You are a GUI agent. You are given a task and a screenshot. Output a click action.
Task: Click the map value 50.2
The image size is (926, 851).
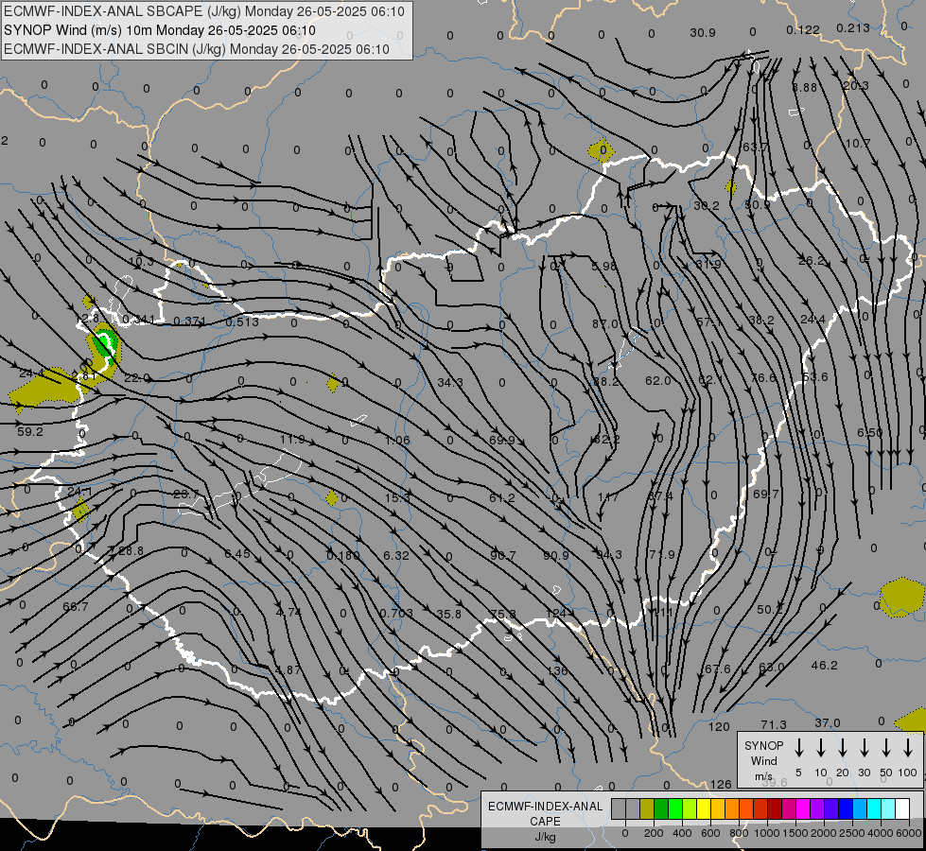point(770,609)
